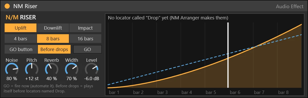The height and width of the screenshot is (98, 308).
Task: Click the Noise label
Action: (12, 60)
